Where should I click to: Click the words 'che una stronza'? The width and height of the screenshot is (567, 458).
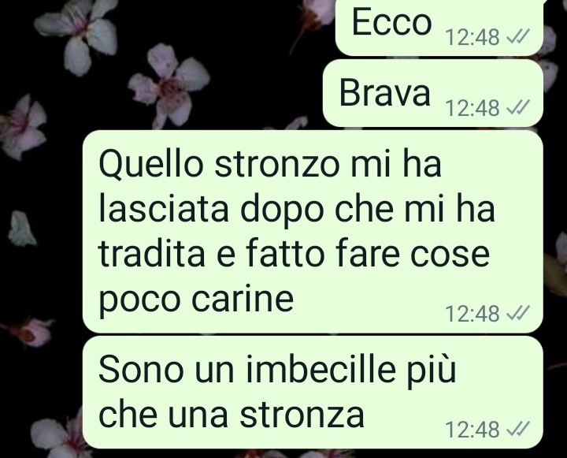click(231, 415)
